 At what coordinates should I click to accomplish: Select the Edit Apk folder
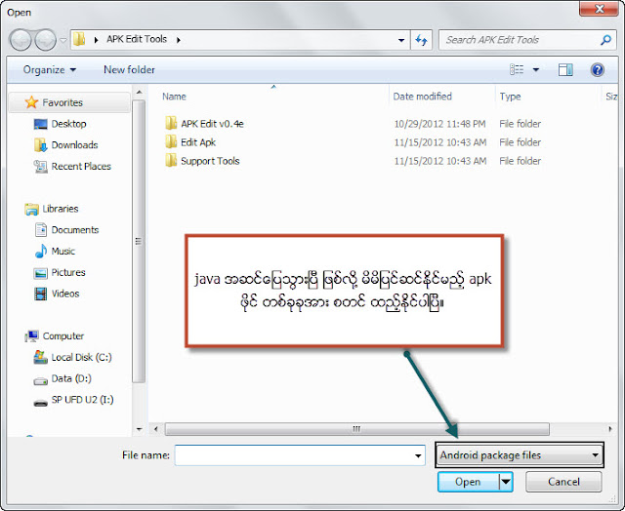[198, 142]
